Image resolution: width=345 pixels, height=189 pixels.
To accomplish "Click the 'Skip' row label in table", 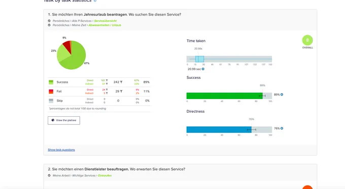I will pyautogui.click(x=60, y=101).
